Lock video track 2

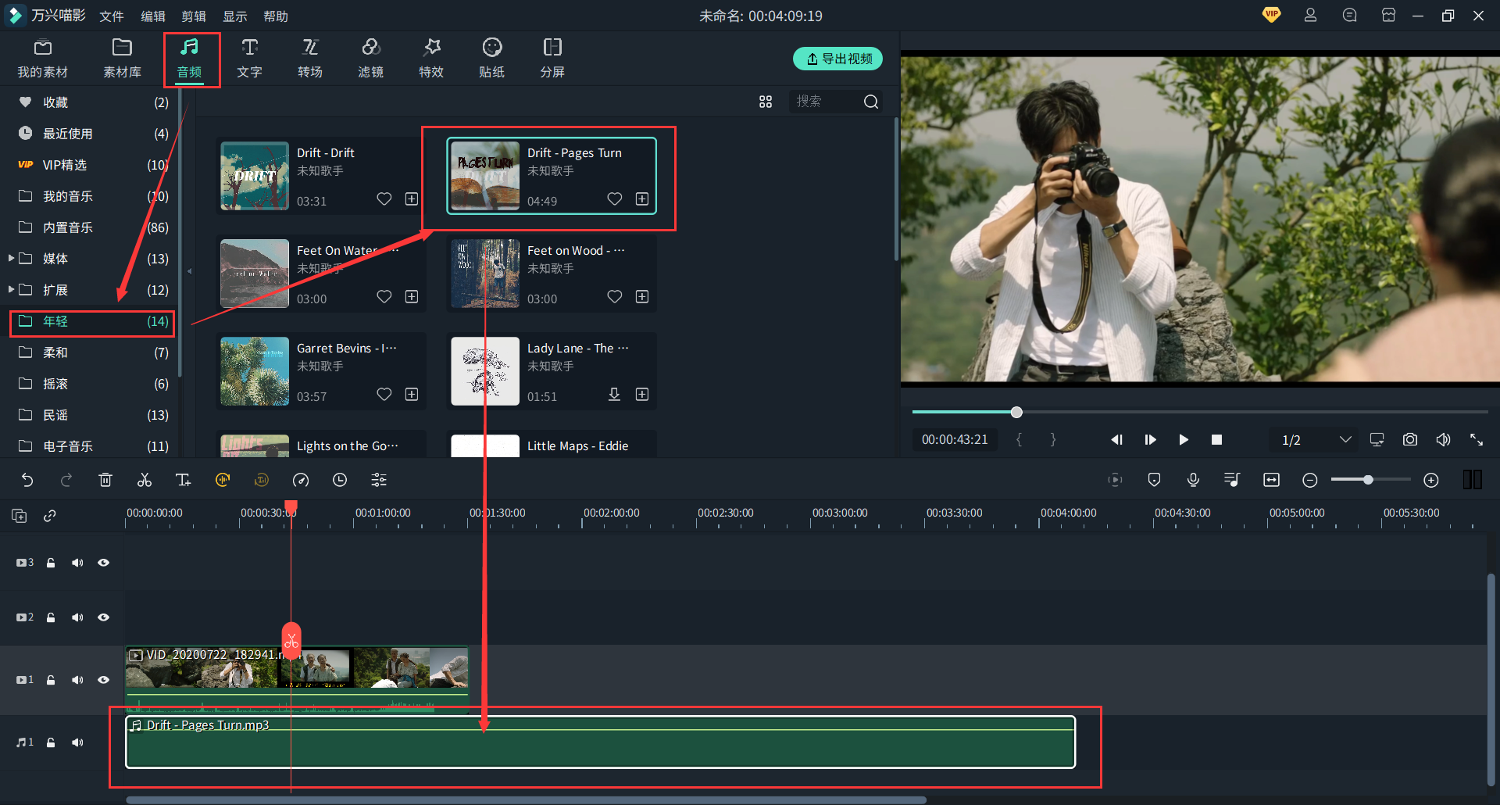[51, 617]
